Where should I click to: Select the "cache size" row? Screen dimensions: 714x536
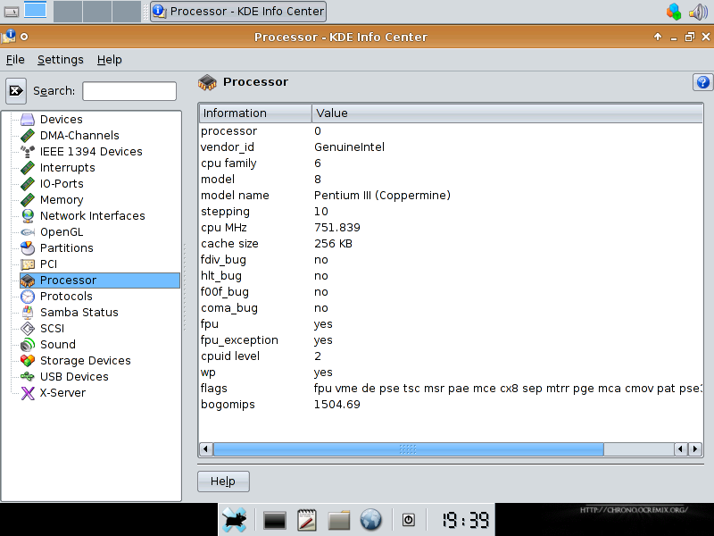coord(451,244)
